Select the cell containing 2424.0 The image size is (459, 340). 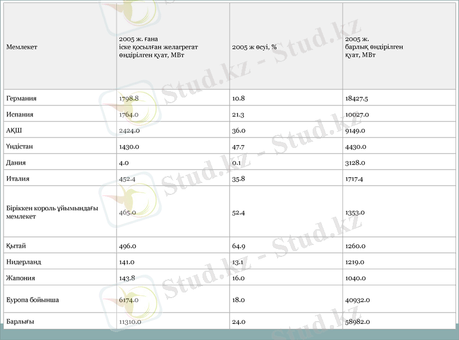pos(129,131)
